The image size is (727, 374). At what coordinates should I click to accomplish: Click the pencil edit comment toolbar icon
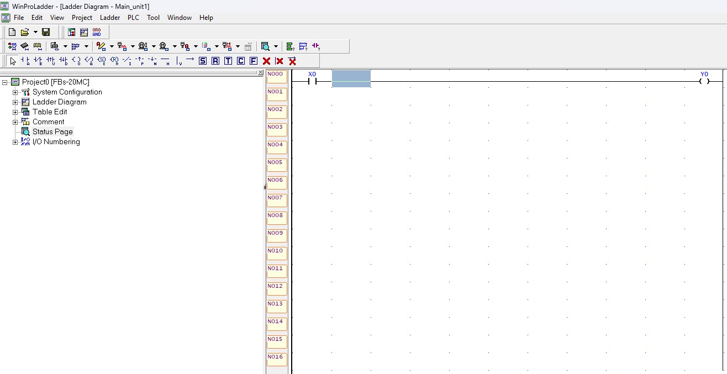click(x=101, y=46)
